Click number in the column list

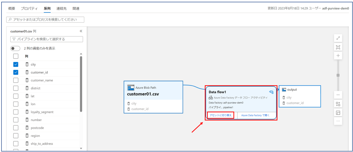[36, 120]
